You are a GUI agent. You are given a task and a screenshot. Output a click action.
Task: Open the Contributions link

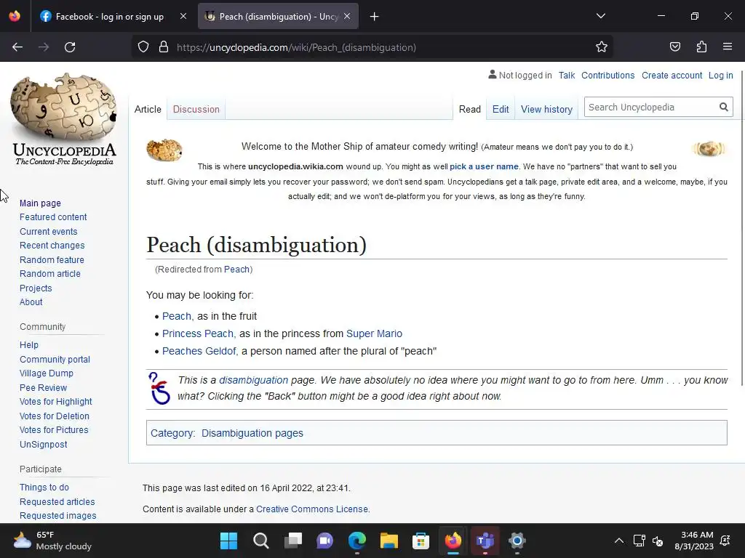tap(607, 76)
